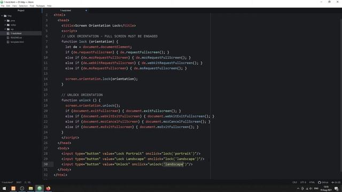Click the file icon beside 1-lock.html
342x192 pixels.
pyautogui.click(x=8, y=33)
